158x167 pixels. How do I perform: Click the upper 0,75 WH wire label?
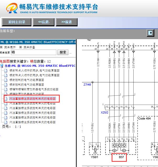(98, 62)
